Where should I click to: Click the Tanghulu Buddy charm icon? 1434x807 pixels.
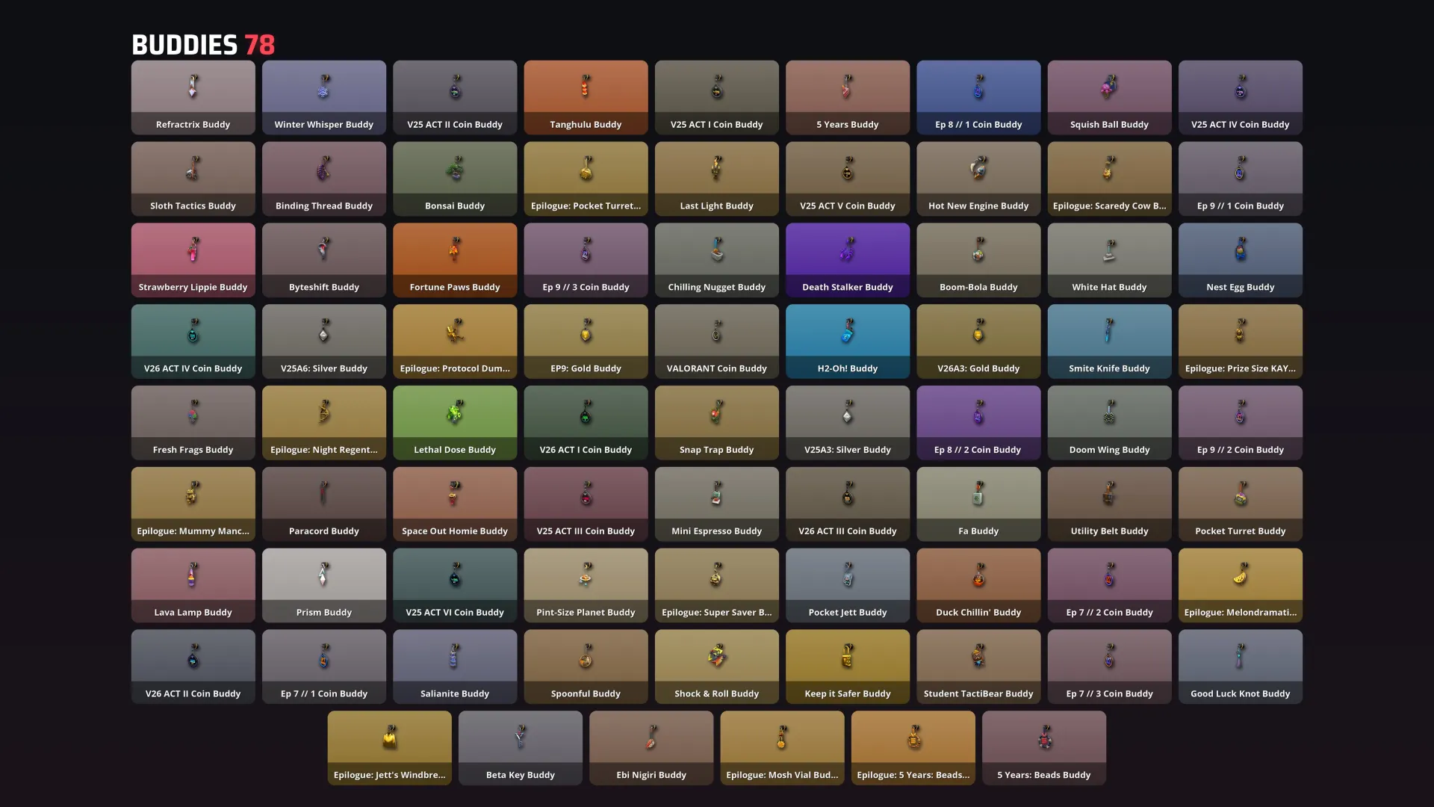586,87
